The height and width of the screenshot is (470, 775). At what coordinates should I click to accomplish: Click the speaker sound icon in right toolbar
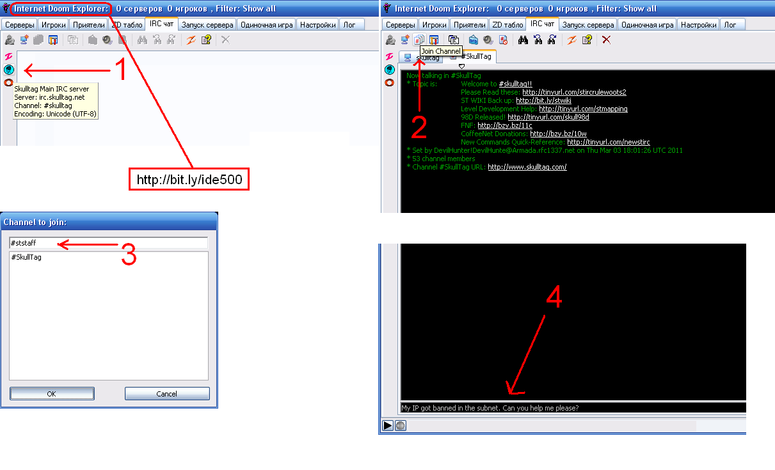pyautogui.click(x=488, y=40)
